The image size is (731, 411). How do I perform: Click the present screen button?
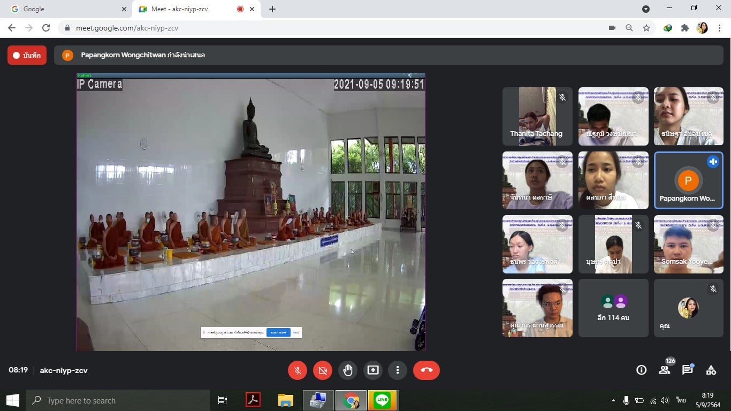[373, 370]
